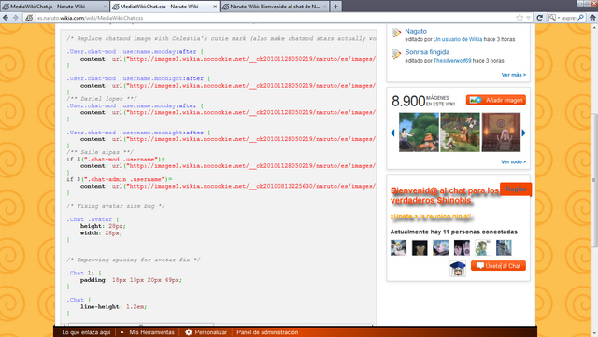Open third gallery thumbnail with pink hair

click(501, 133)
